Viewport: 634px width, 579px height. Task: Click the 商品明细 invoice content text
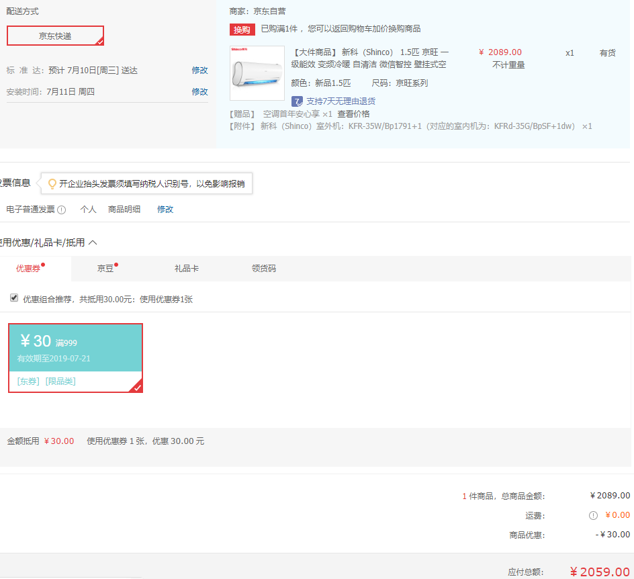[x=124, y=210]
